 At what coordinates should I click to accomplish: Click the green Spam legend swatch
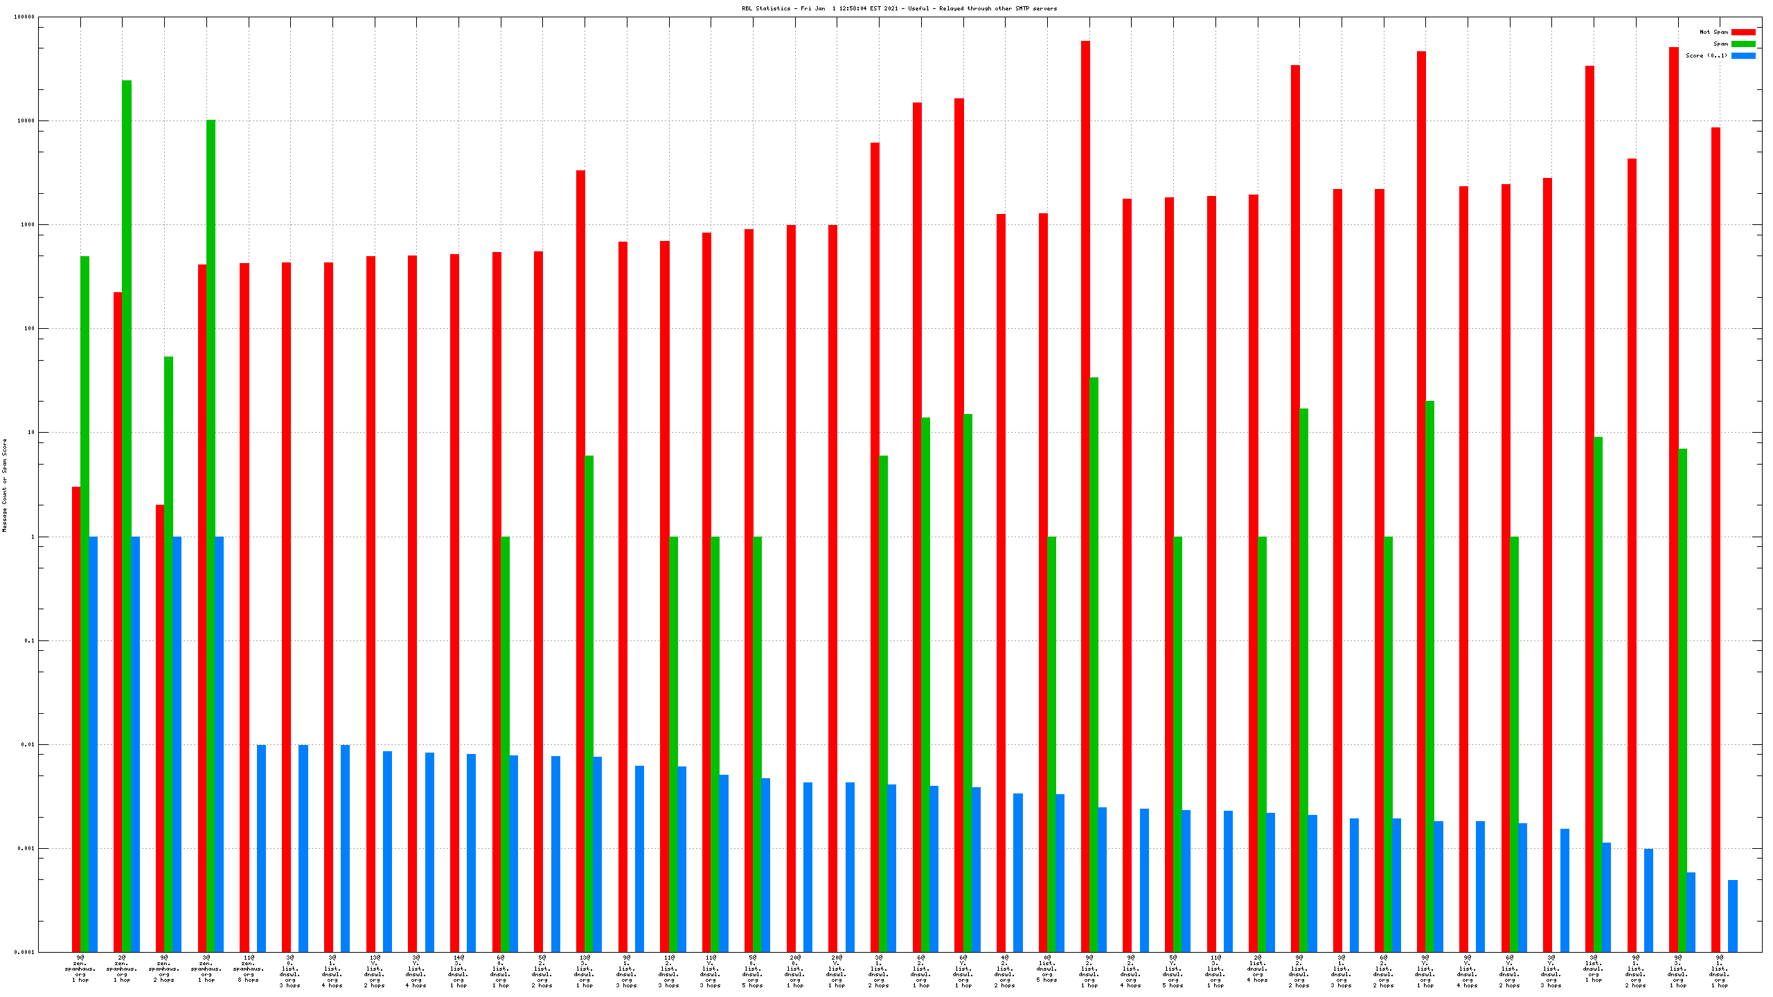click(1743, 44)
